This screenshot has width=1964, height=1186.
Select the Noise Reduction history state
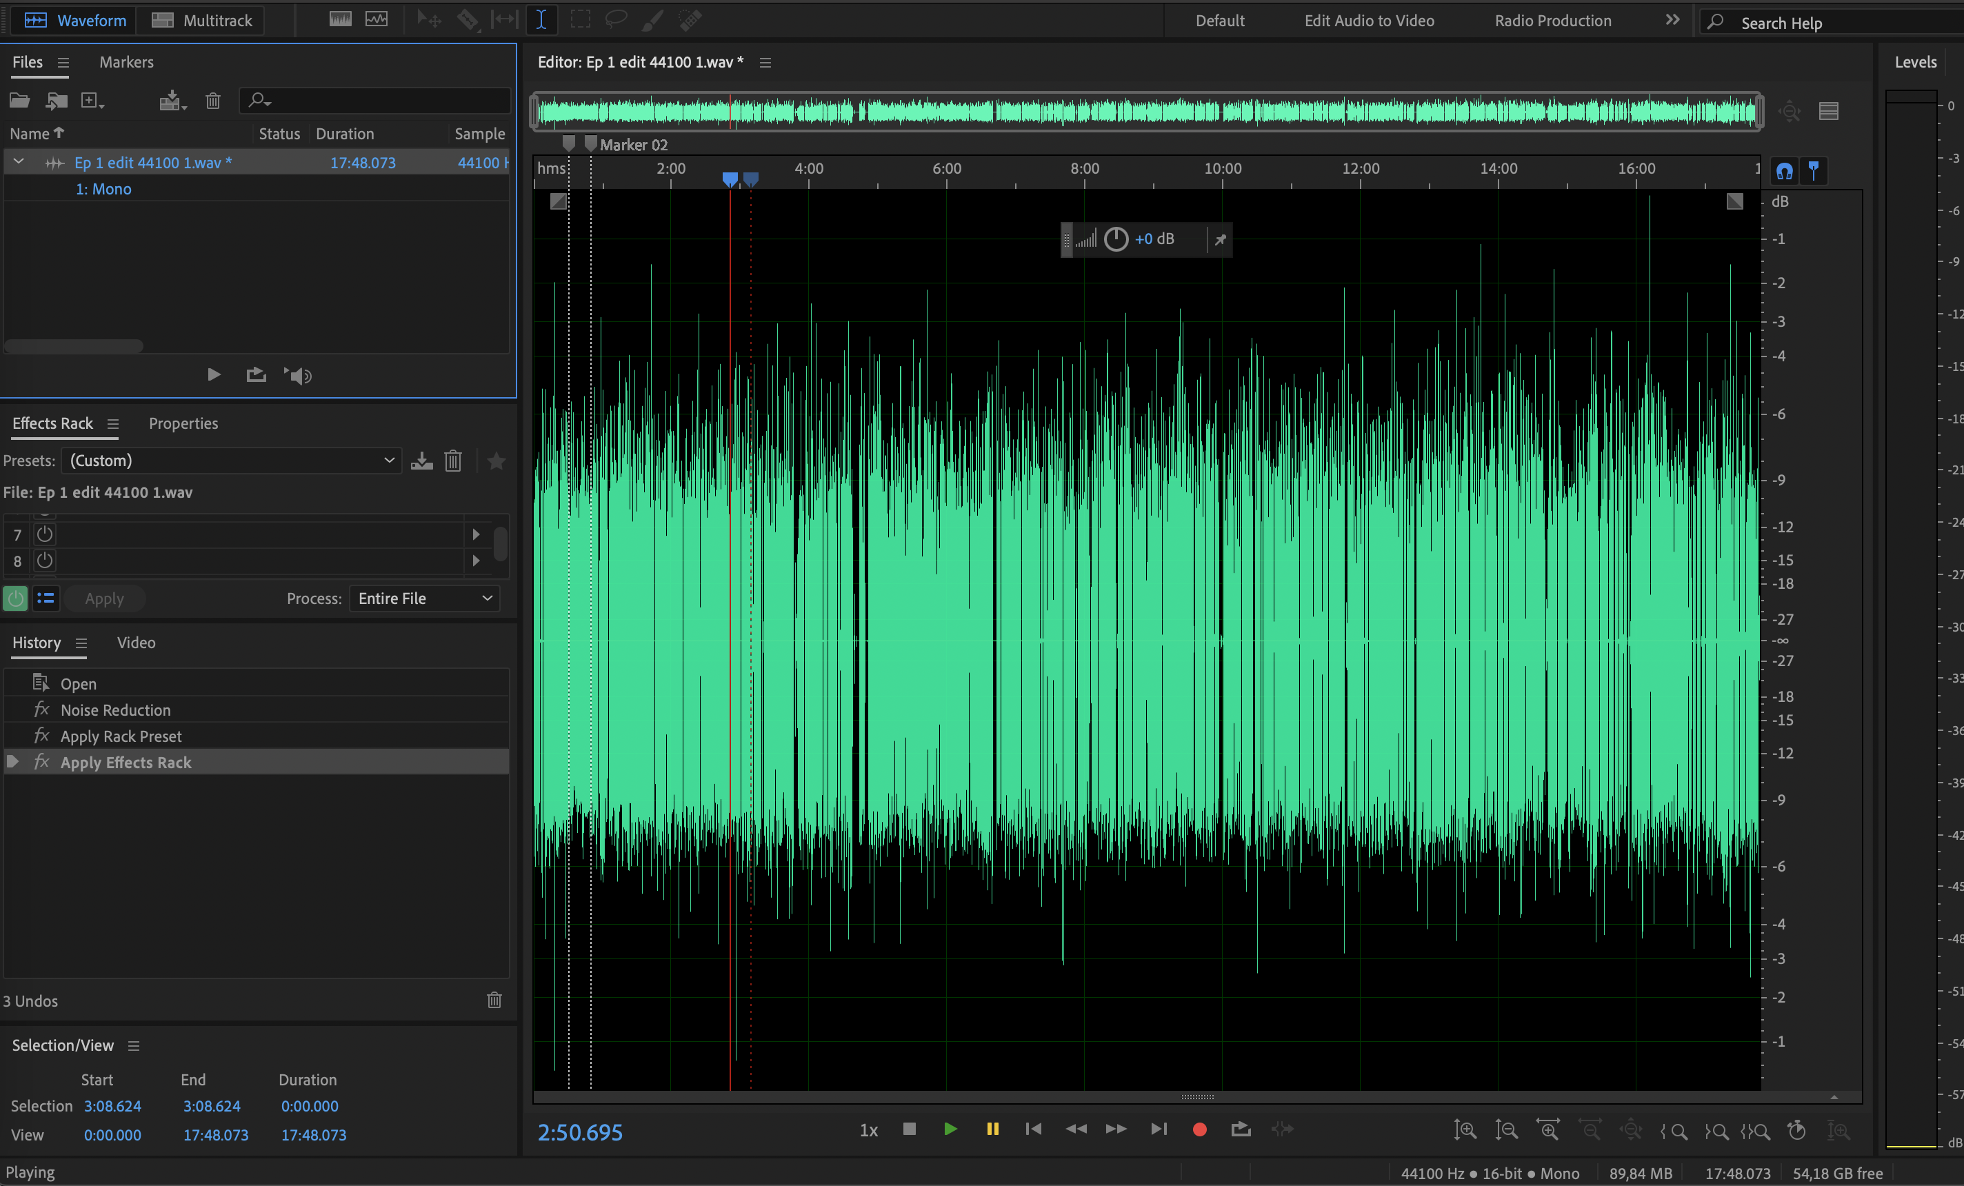point(257,710)
